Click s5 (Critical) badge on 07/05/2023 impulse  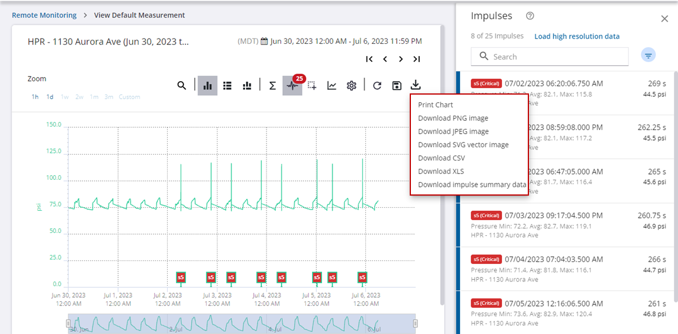click(486, 303)
